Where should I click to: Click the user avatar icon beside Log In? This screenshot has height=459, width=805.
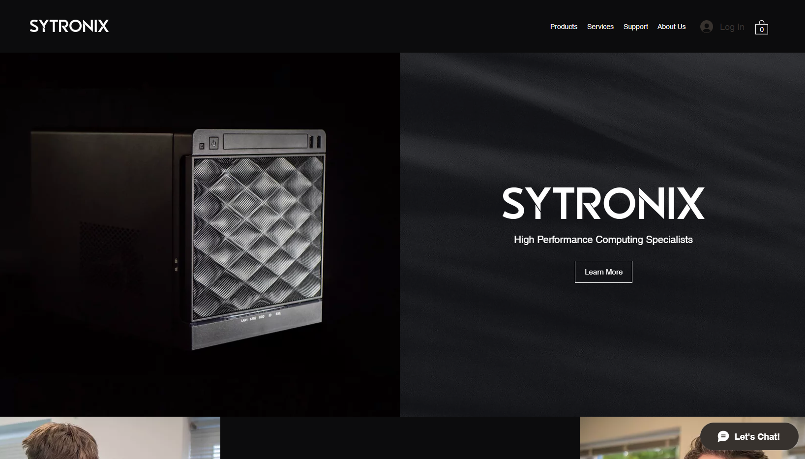[707, 27]
